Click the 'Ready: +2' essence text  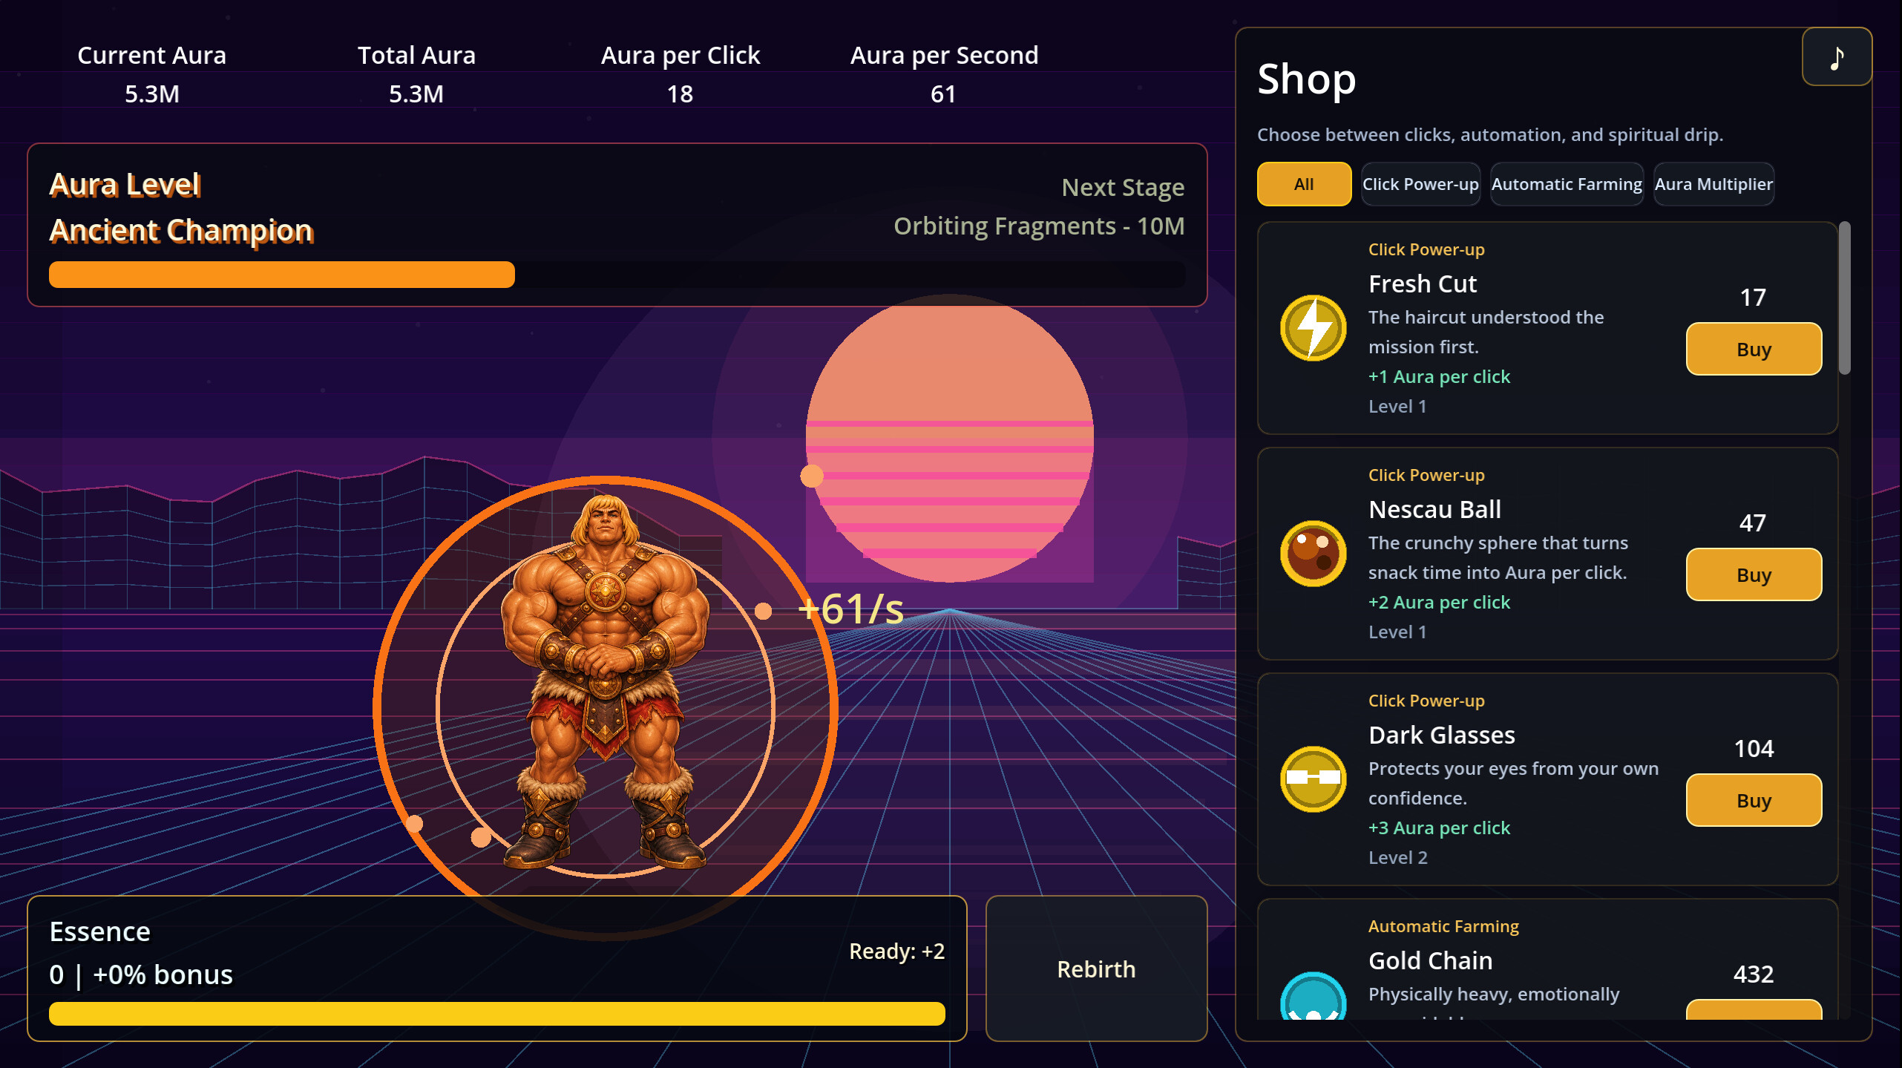point(897,951)
